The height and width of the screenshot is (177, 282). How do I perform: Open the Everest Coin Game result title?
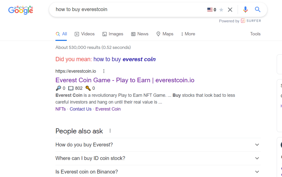pyautogui.click(x=125, y=80)
